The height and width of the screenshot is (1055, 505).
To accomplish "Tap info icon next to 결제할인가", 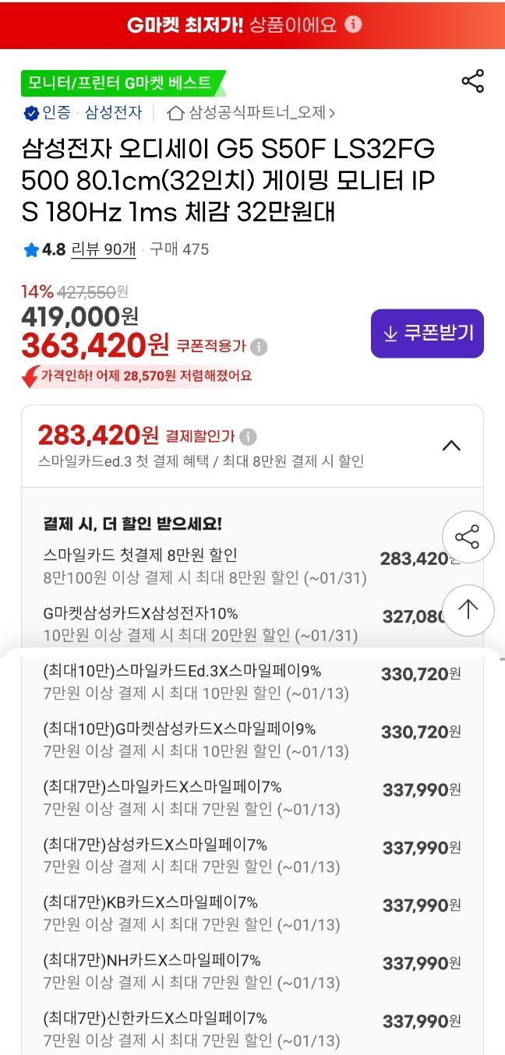I will coord(248,436).
